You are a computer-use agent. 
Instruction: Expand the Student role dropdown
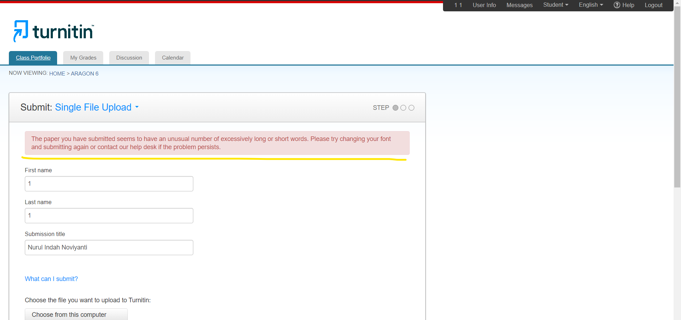(x=556, y=5)
